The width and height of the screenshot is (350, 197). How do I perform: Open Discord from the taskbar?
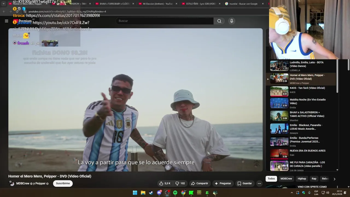click(159, 193)
